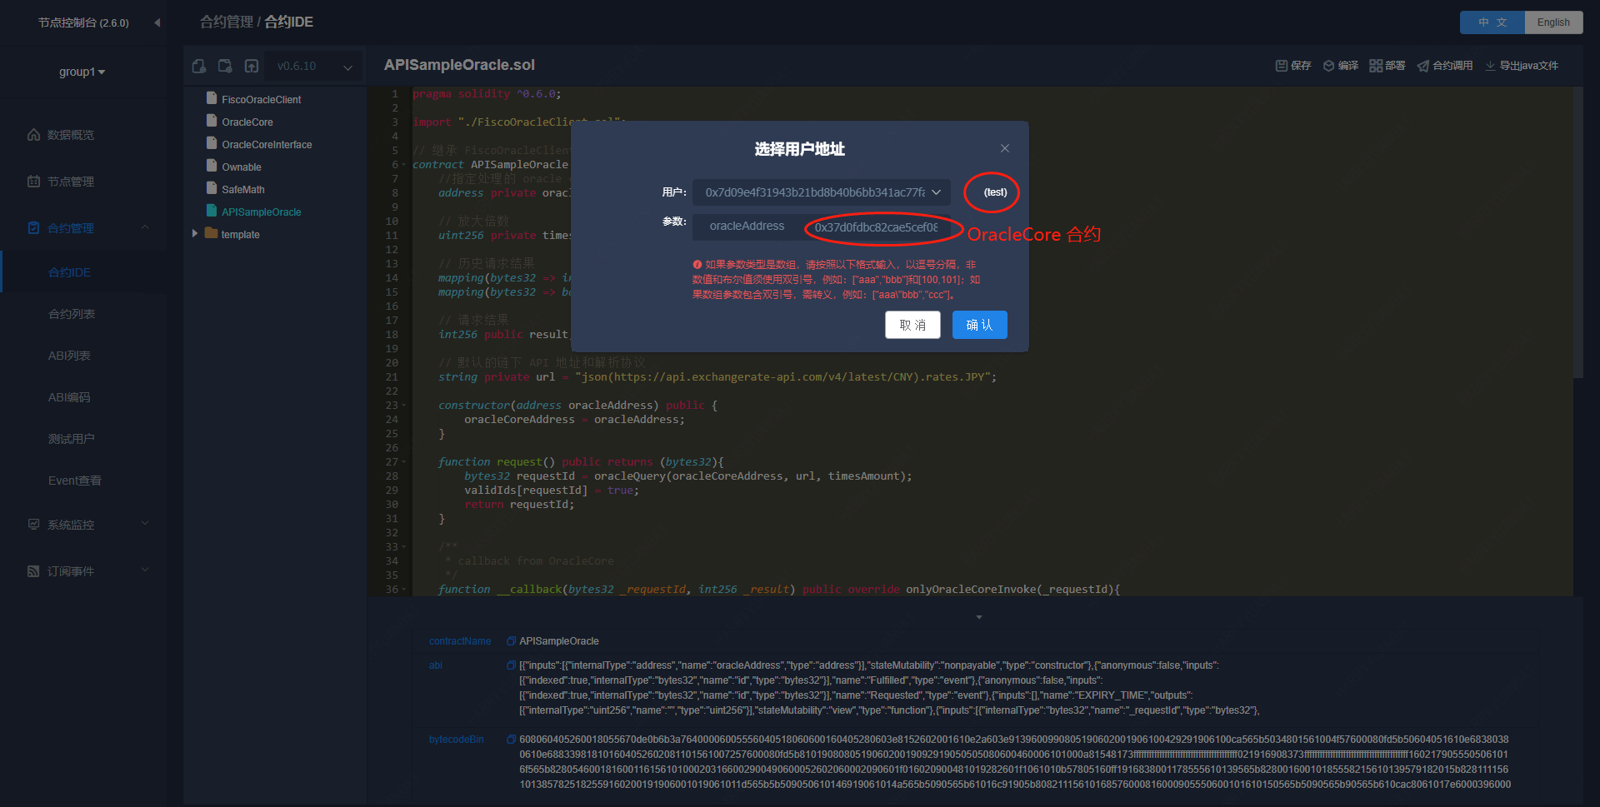The height and width of the screenshot is (807, 1600).
Task: Click the 保存 save toolbar button
Action: pos(1293,66)
